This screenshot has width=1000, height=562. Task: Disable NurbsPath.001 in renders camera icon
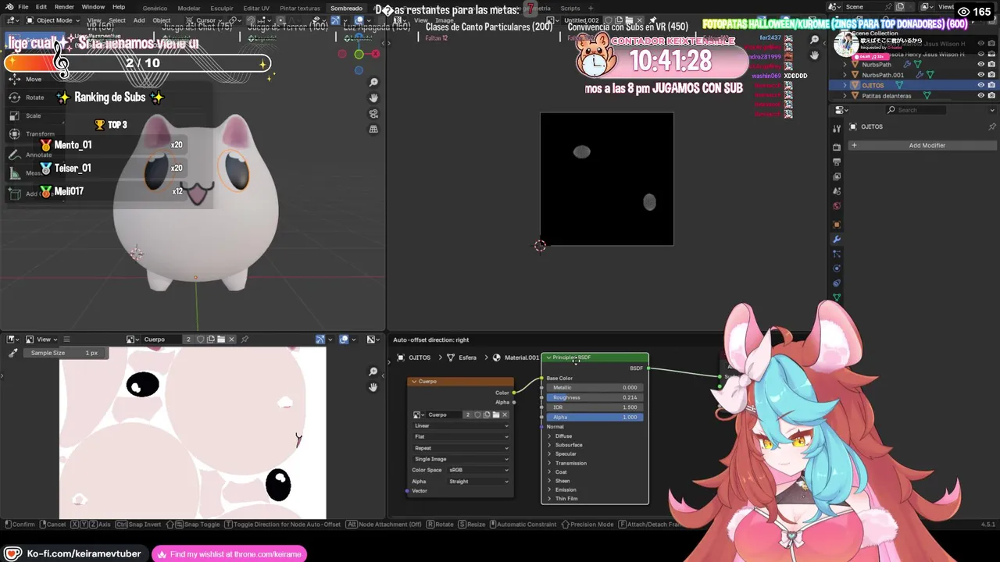(x=991, y=75)
